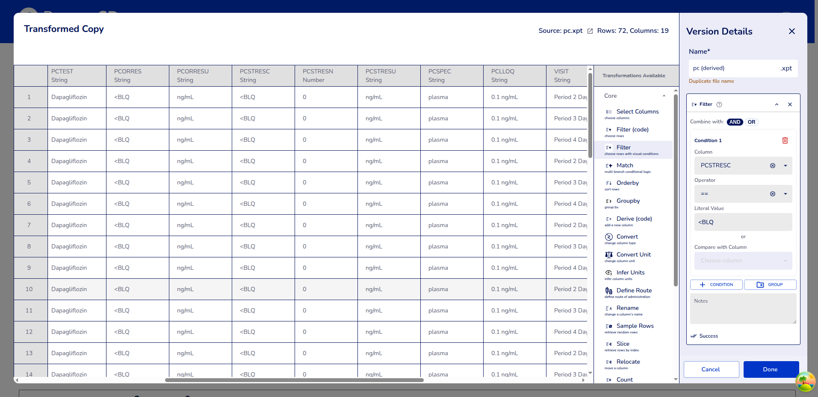Clear the PCSTRESC column selection
The height and width of the screenshot is (397, 818).
tap(772, 166)
